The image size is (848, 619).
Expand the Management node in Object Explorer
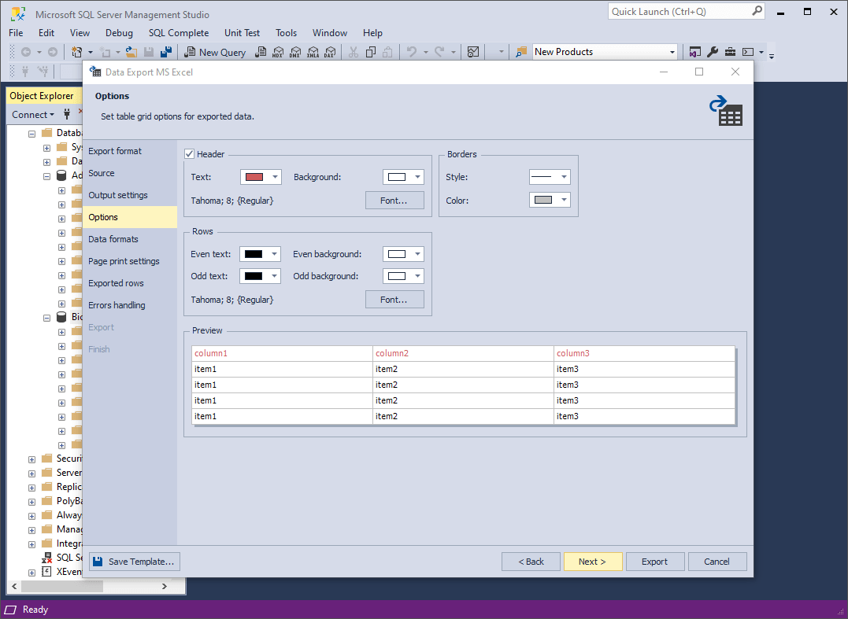point(32,530)
